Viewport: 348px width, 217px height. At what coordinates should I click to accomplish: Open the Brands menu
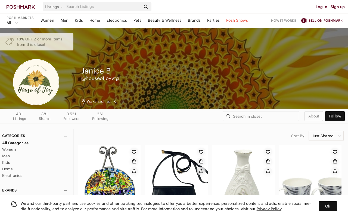coord(194,20)
